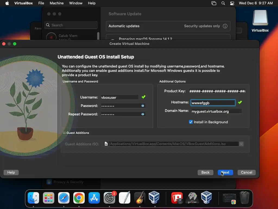Click the Password input field
The width and height of the screenshot is (278, 209).
[x=123, y=106]
